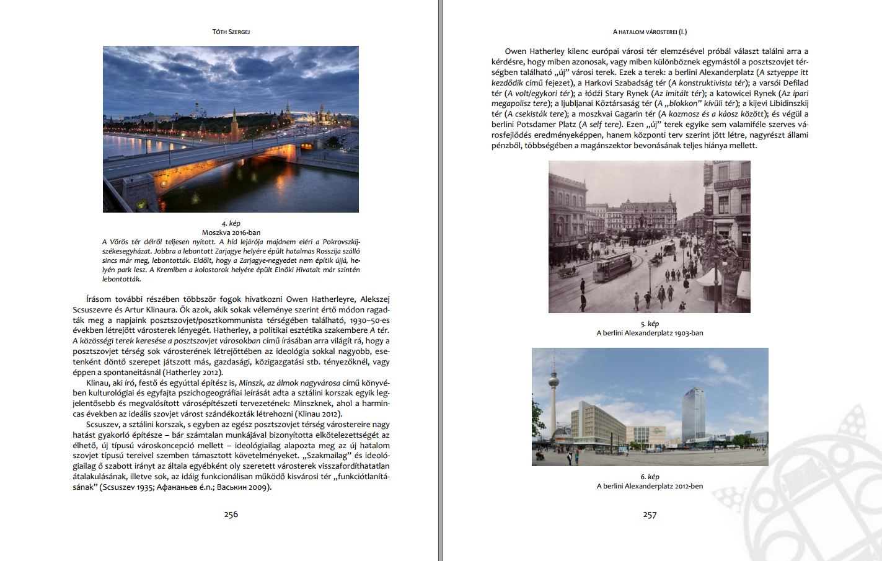Click caption 'A berlini Alexanderplatz 2012-ben'
This screenshot has width=882, height=561.
pos(650,486)
